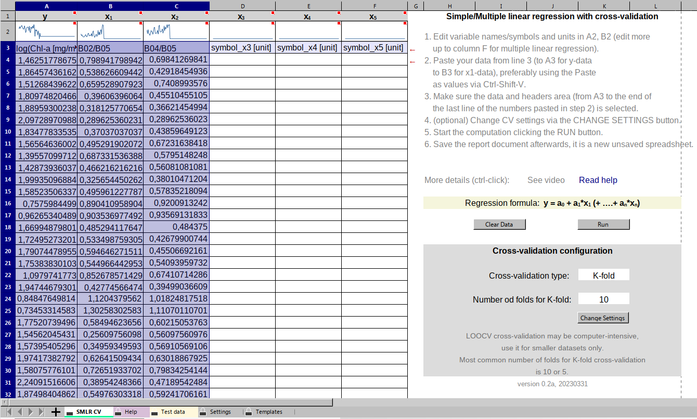Select cell with value 1,1204379562
The height and width of the screenshot is (419, 697).
110,299
